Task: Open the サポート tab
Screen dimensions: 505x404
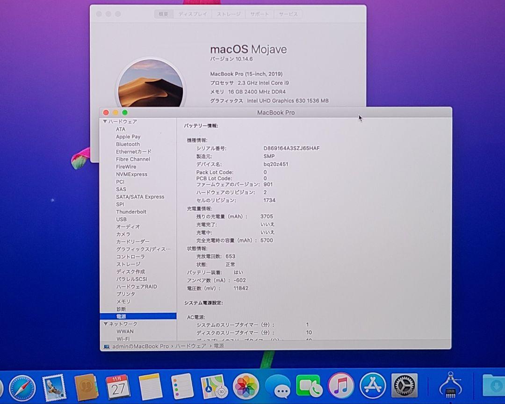Action: [x=260, y=14]
